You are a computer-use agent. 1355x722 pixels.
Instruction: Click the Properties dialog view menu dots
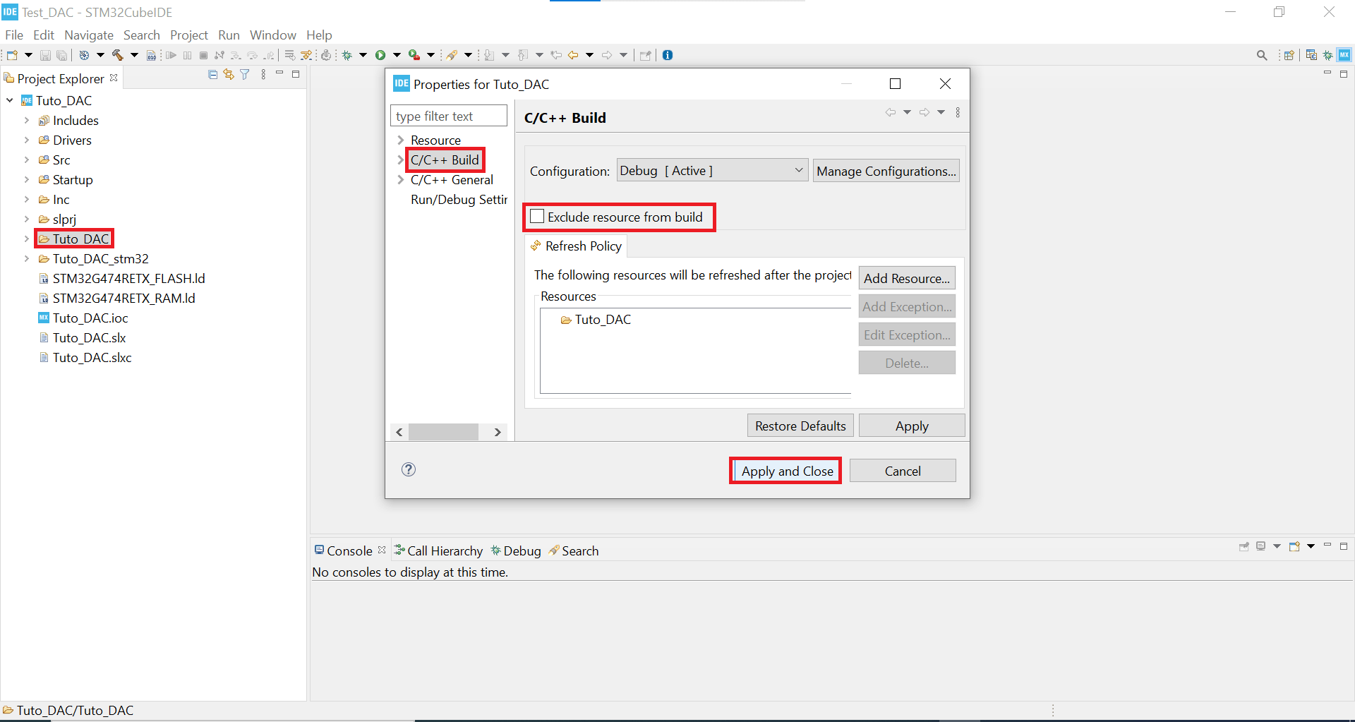coord(958,112)
